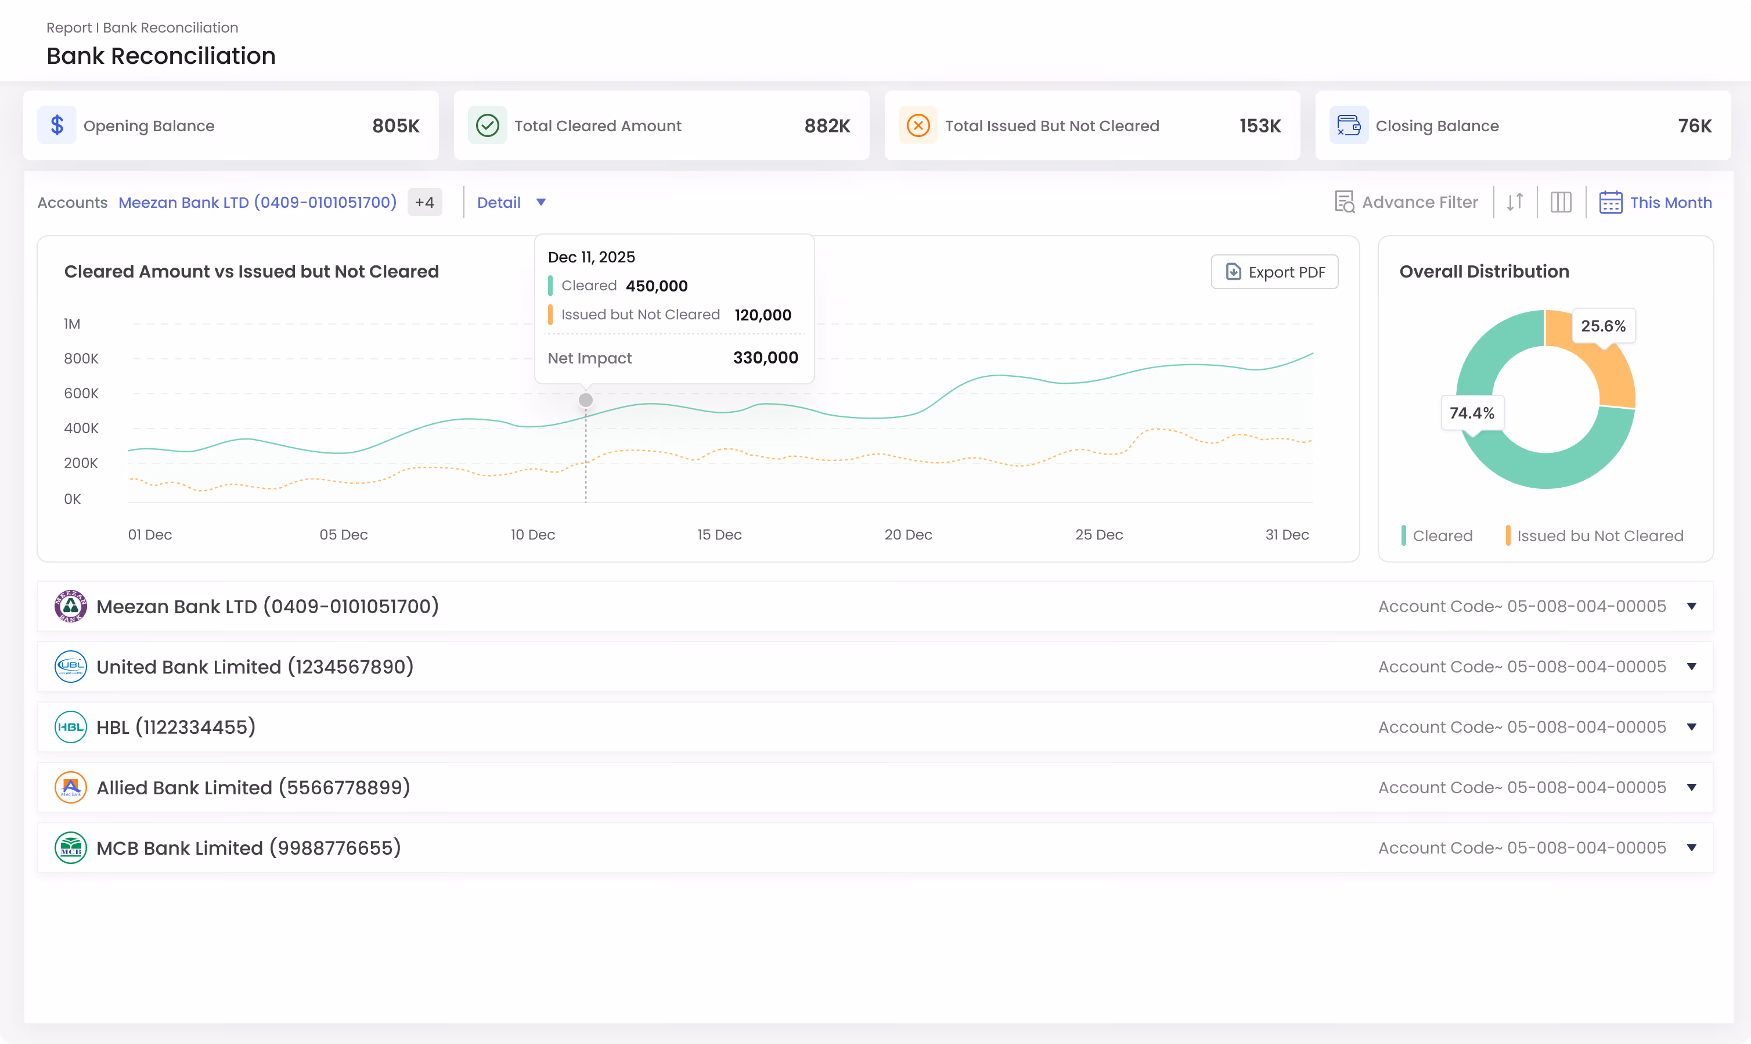Expand the Meezan Bank LTD row arrow

tap(1692, 606)
